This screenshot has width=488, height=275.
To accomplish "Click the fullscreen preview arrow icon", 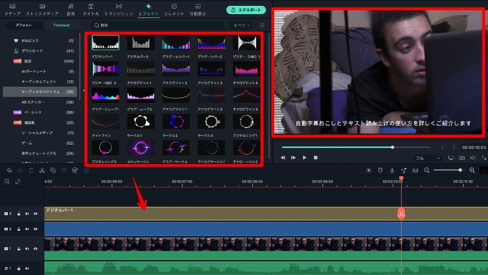I will (484, 158).
